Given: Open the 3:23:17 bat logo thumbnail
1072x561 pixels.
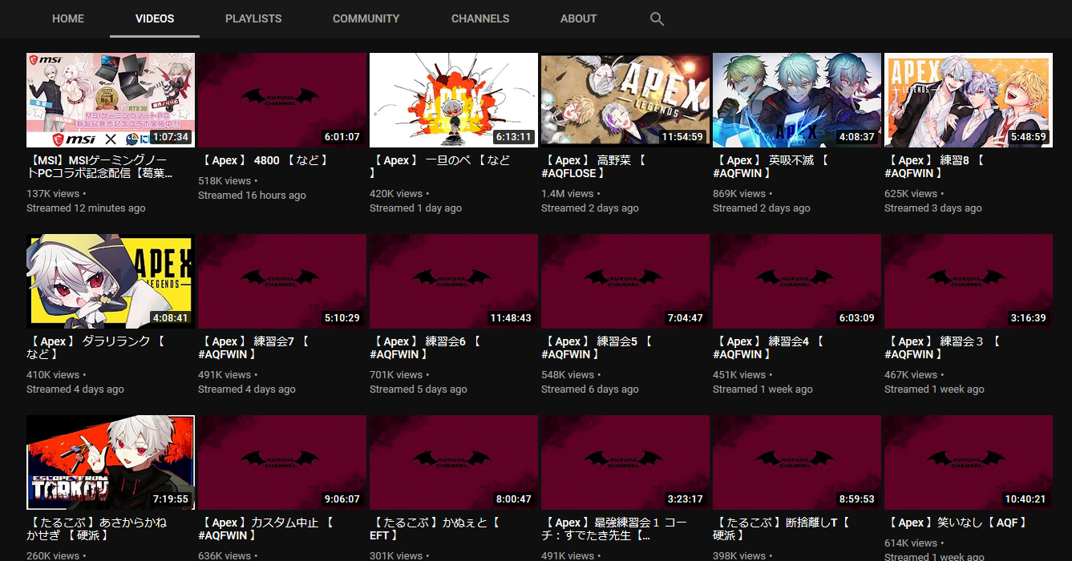Looking at the screenshot, I should pyautogui.click(x=625, y=462).
